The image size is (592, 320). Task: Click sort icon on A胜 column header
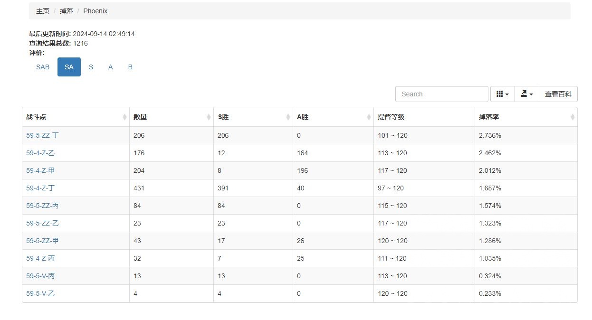point(369,117)
